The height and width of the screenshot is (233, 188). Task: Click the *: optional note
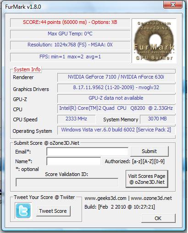[27, 169]
